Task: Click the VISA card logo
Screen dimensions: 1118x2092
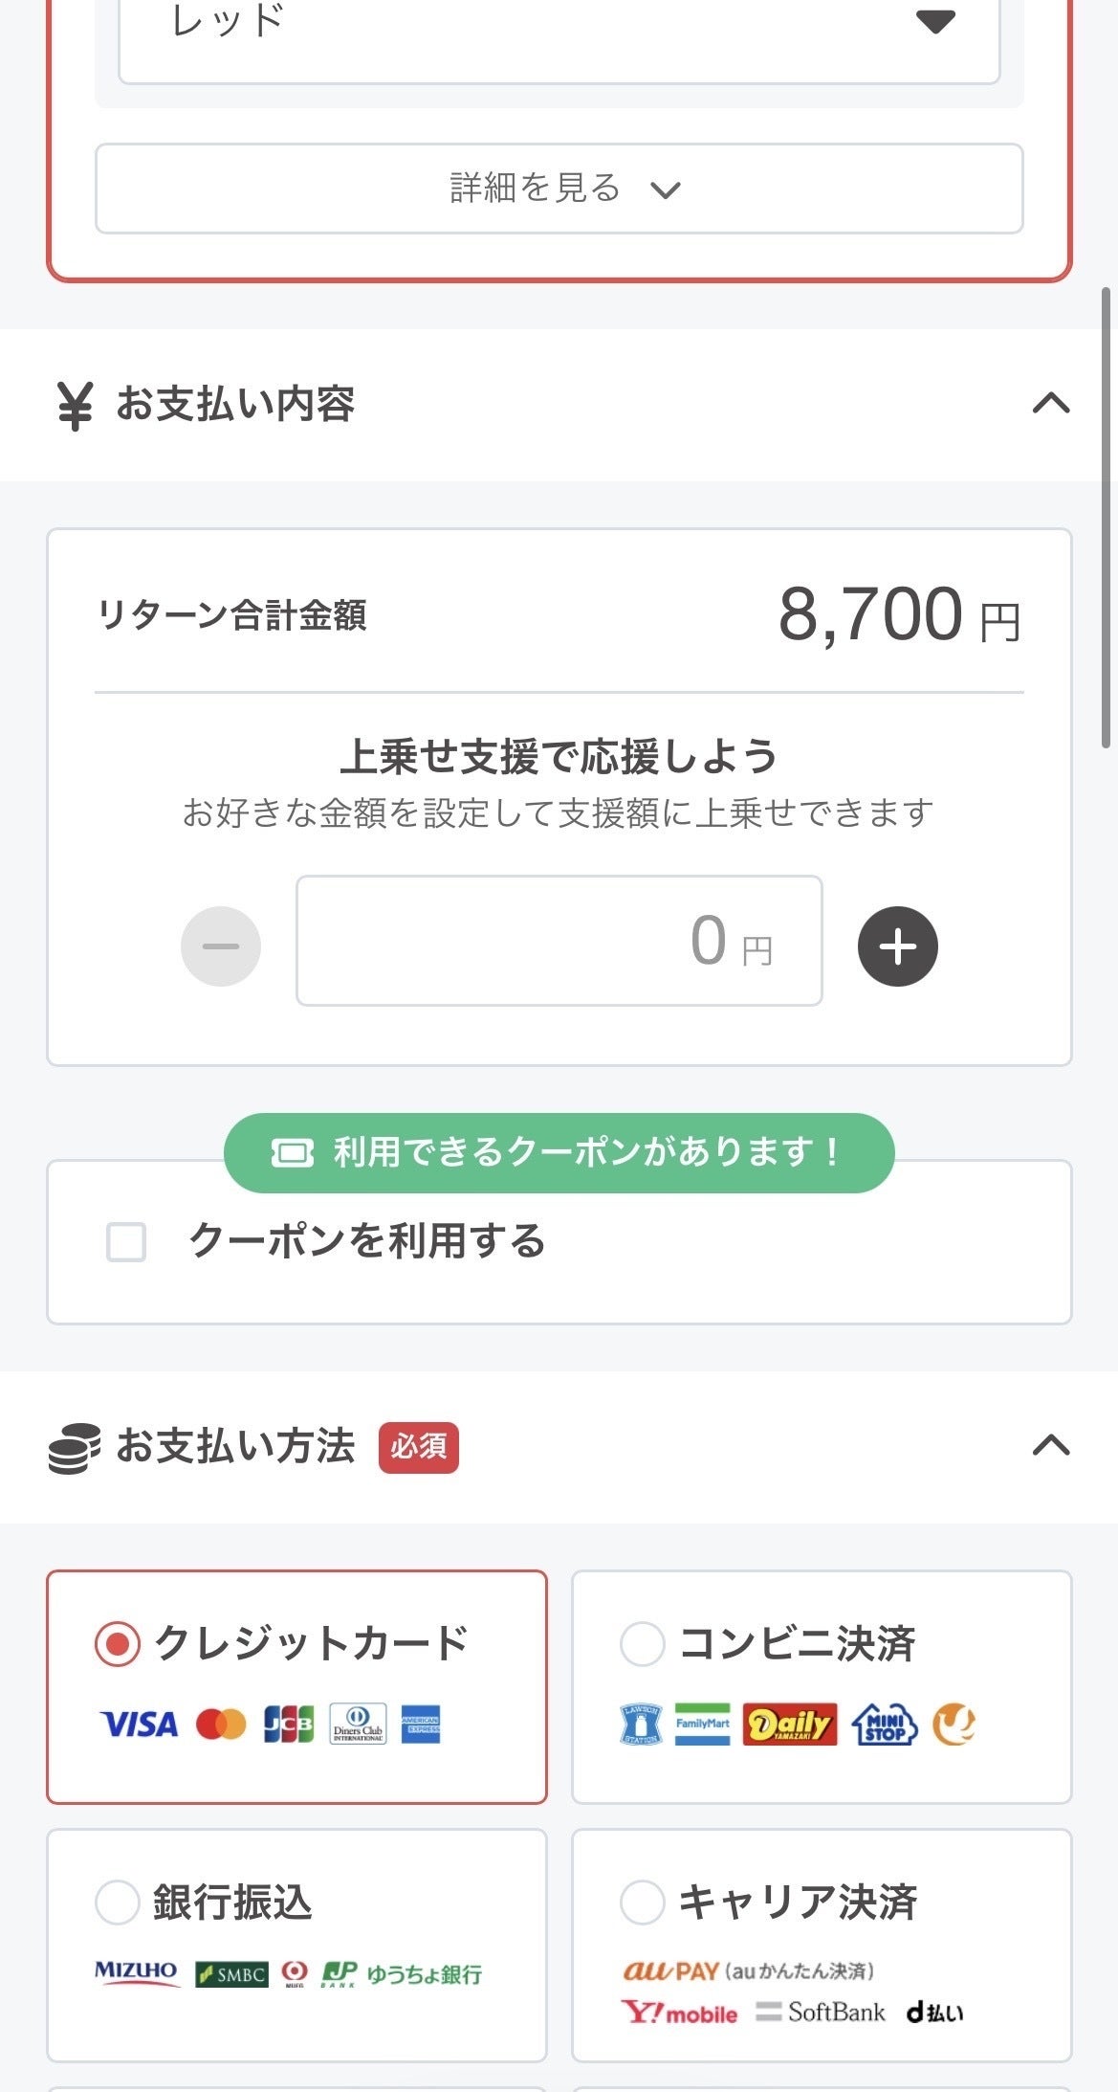Action: [x=140, y=1725]
